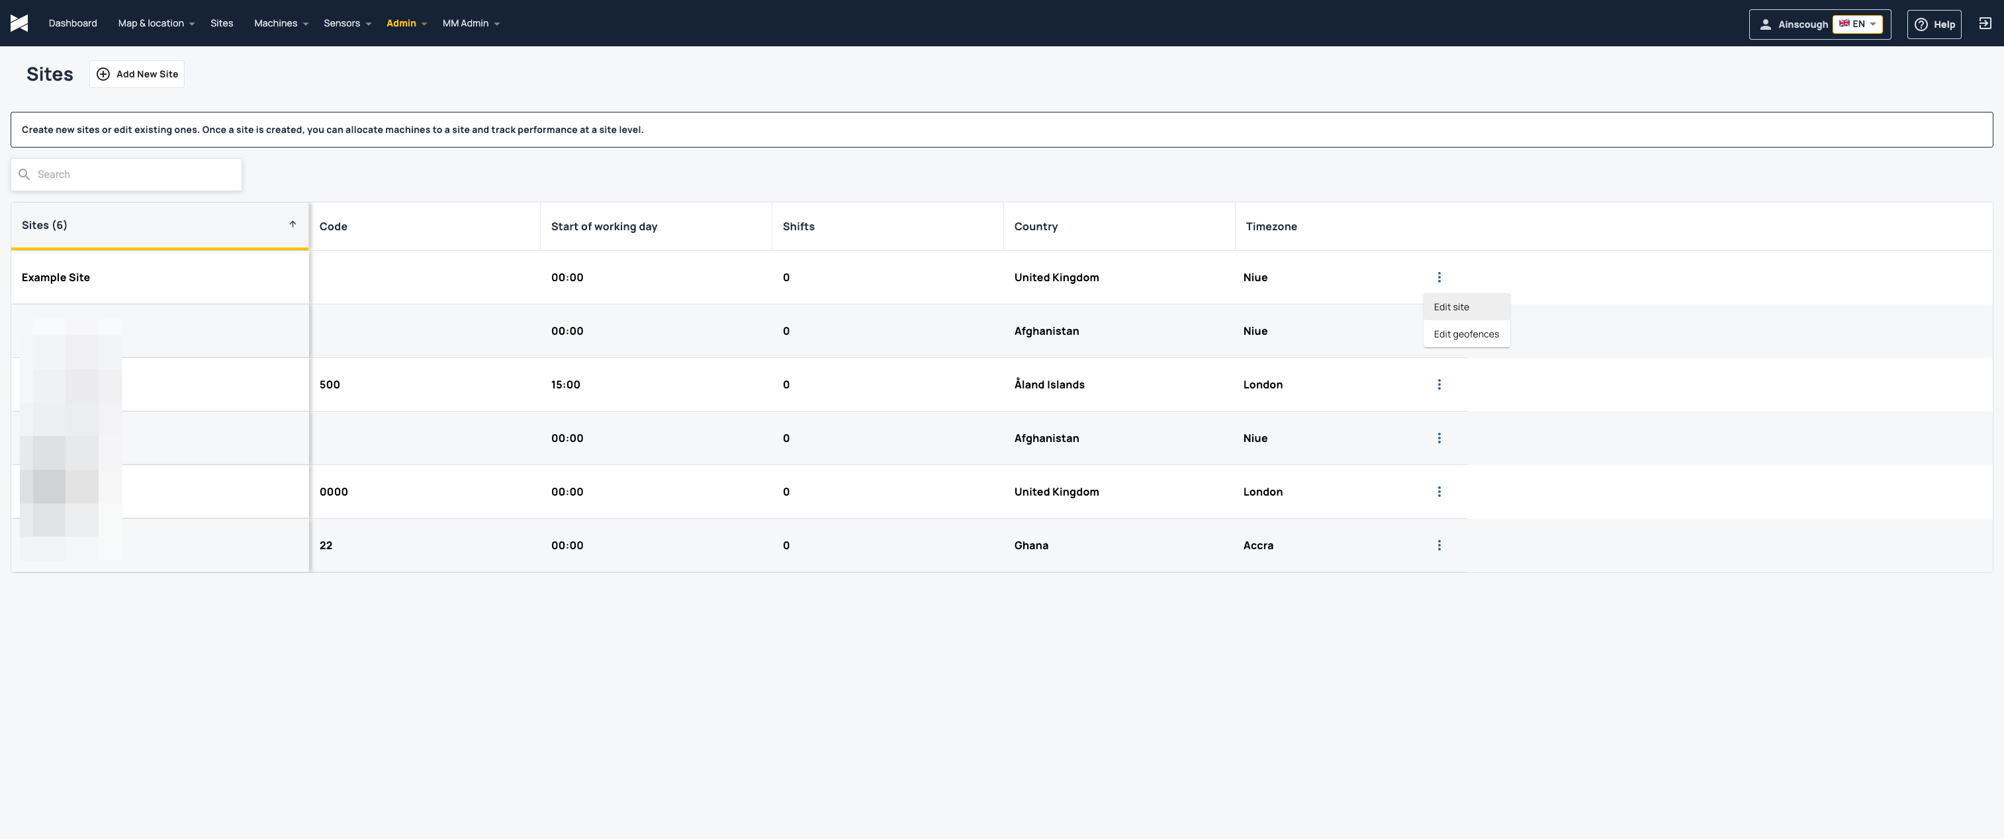Choose Edit site from the context menu
2004x839 pixels.
click(1466, 307)
